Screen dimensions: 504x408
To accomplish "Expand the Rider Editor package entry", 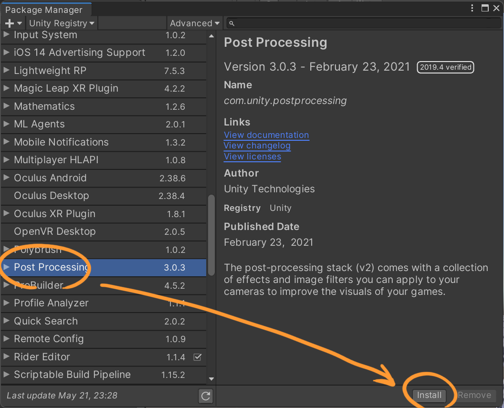I will (6, 356).
